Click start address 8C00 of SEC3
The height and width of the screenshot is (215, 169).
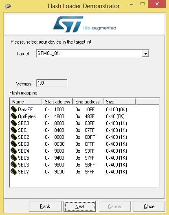[59, 144]
